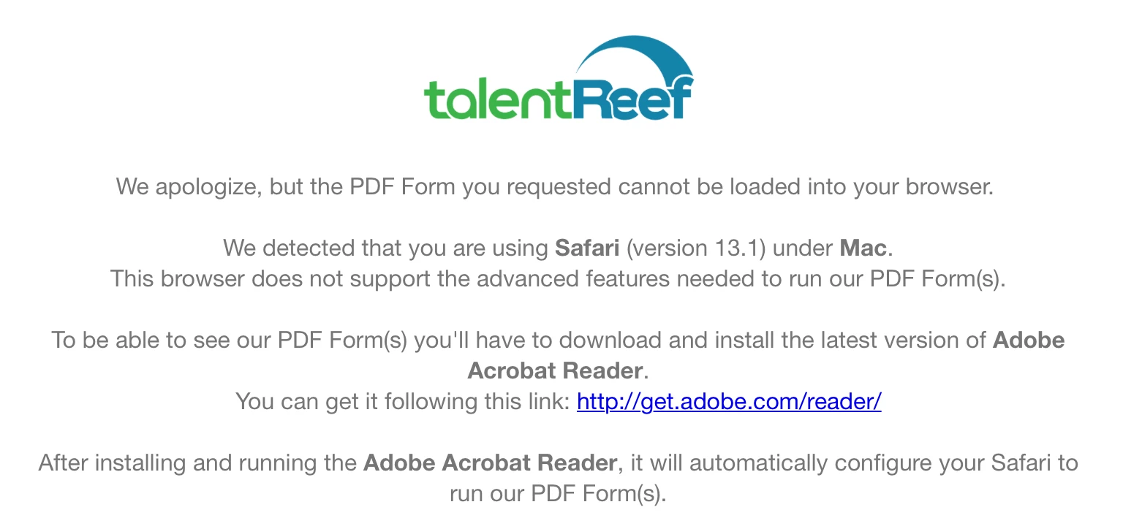Click the talentReef logo

tap(559, 79)
